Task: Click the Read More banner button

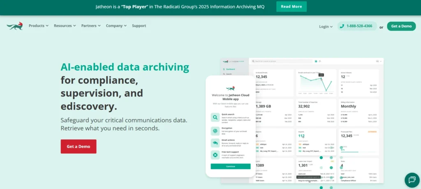Action: tap(291, 7)
